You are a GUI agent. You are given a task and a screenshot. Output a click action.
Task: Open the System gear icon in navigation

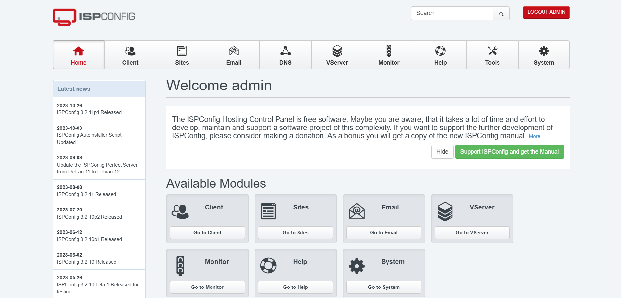tap(544, 51)
